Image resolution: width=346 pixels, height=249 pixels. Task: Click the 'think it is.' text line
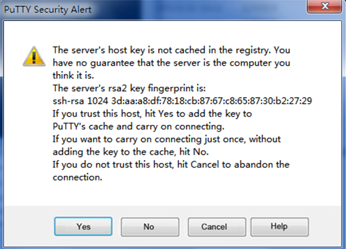(73, 75)
